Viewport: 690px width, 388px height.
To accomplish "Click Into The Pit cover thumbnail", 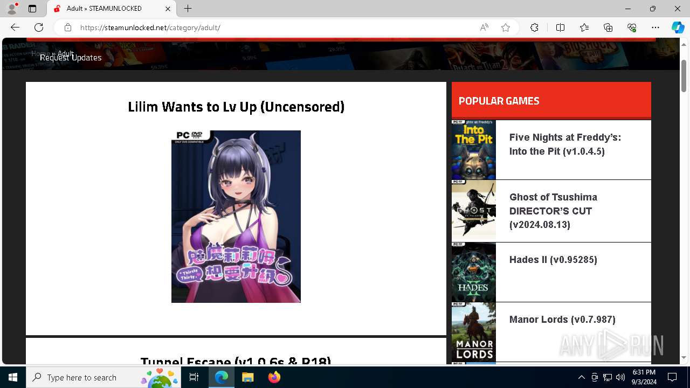I will pos(474,150).
